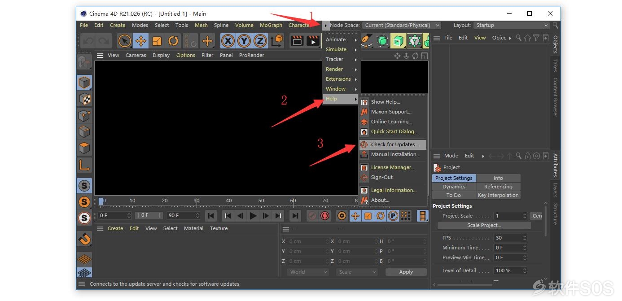Expand the Window submenu
Viewport: 622px width, 301px height.
(342, 89)
